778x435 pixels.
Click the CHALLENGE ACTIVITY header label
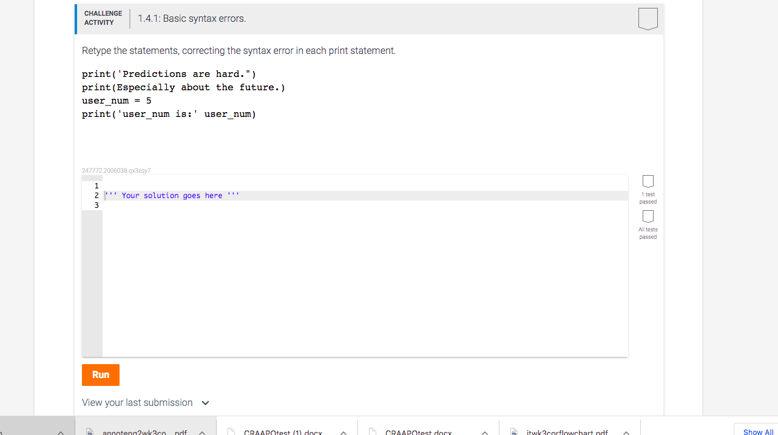click(102, 18)
